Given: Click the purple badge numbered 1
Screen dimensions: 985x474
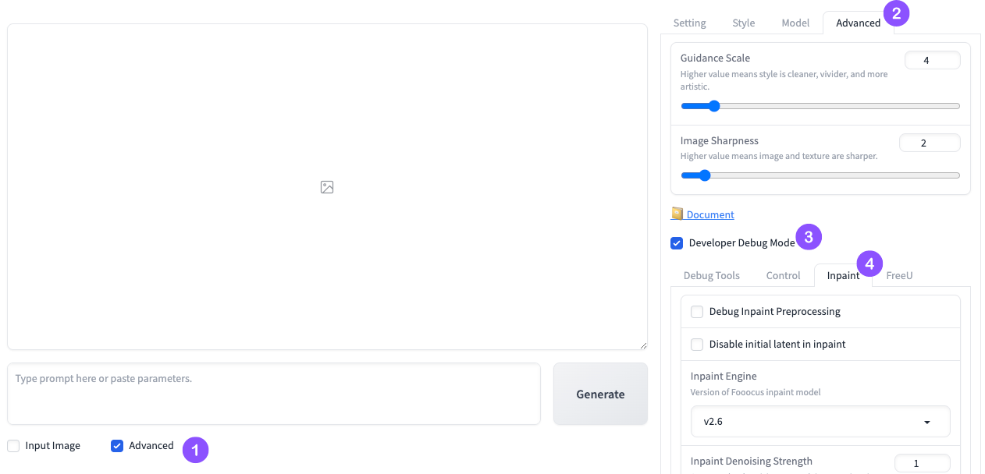Looking at the screenshot, I should coord(195,450).
